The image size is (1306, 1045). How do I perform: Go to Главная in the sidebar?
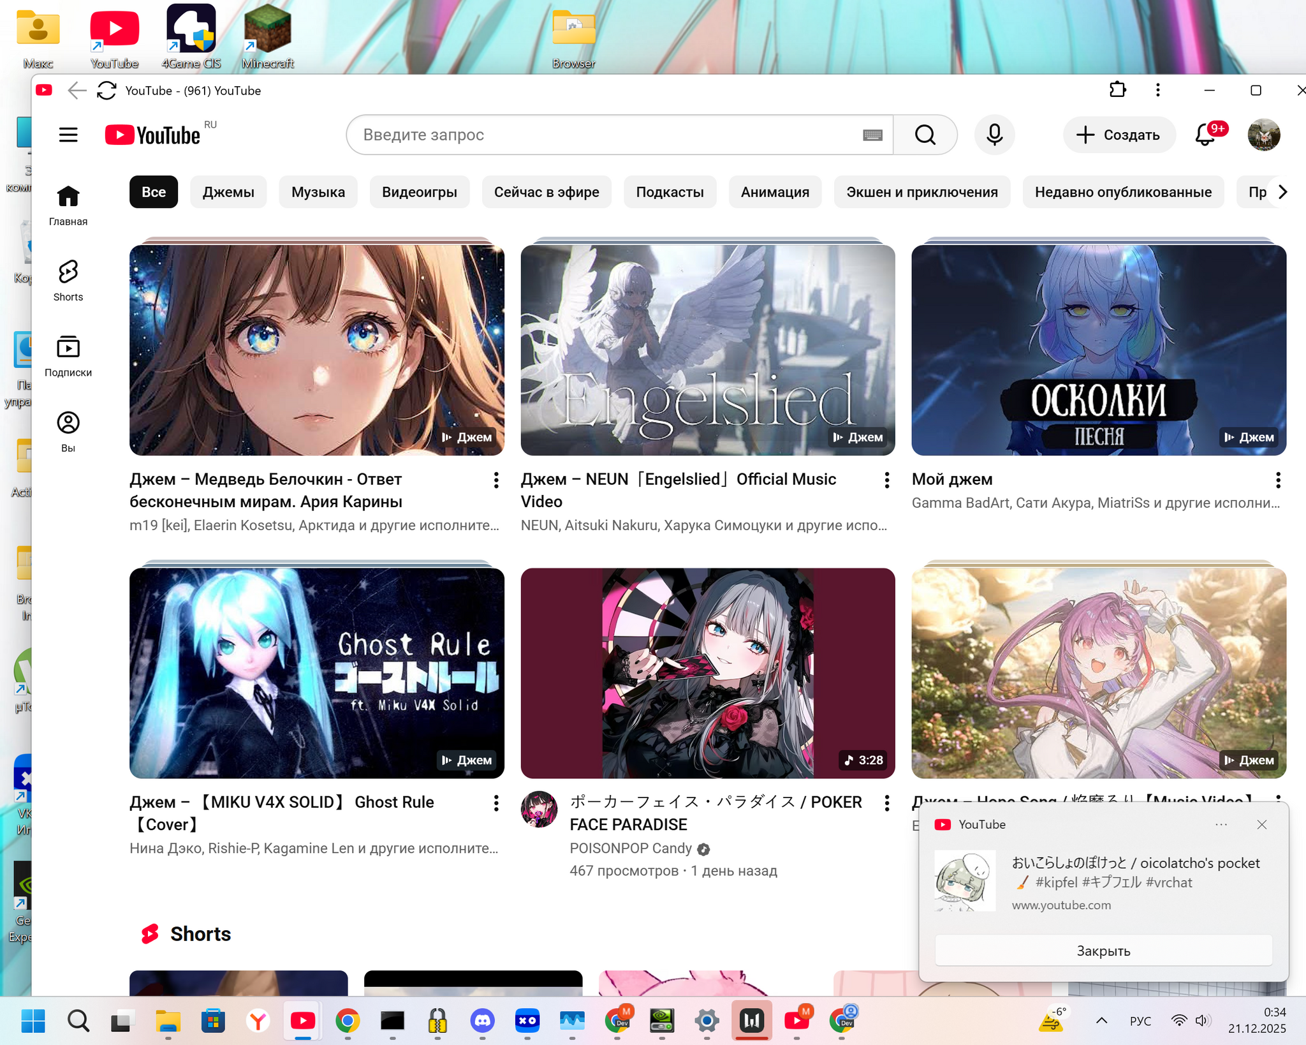click(x=68, y=205)
